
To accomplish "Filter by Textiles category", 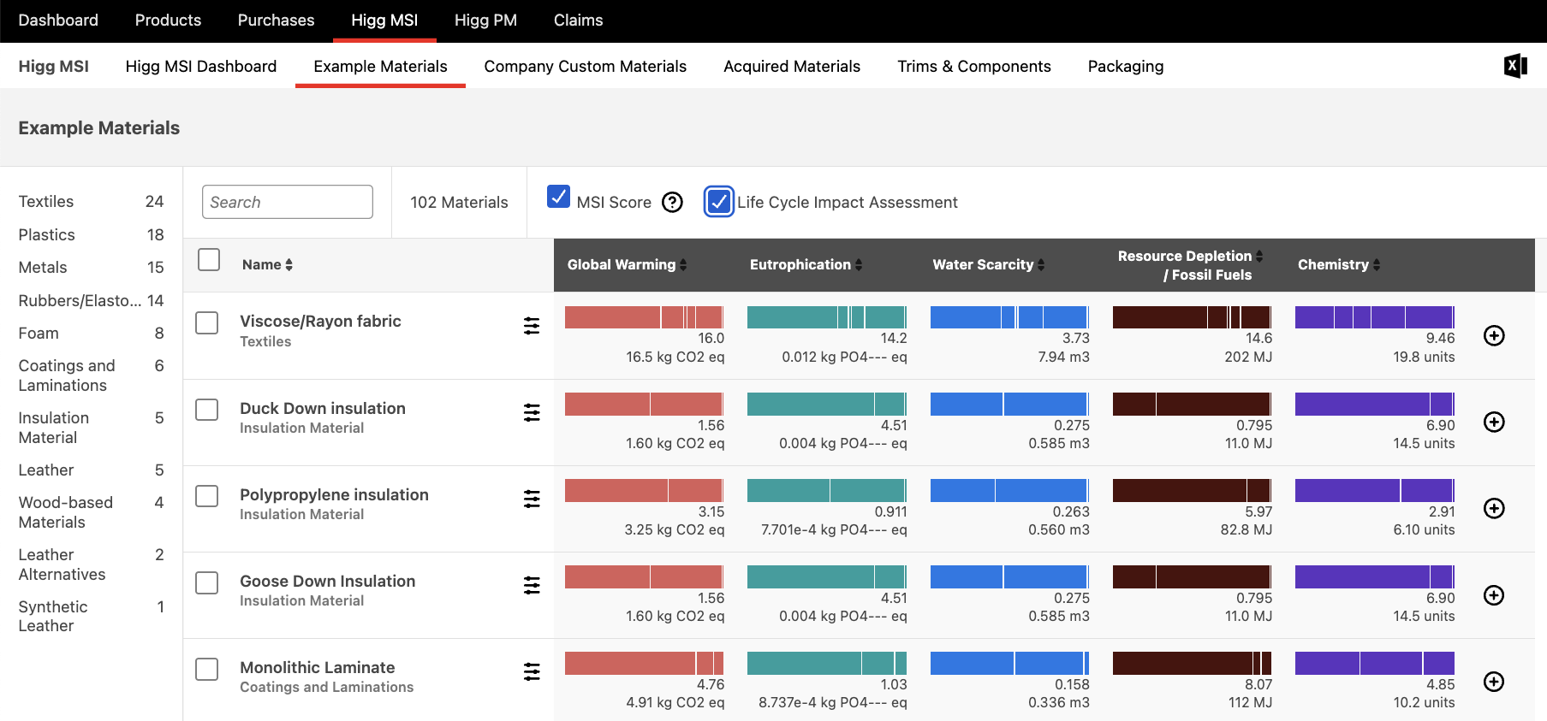I will (91, 202).
